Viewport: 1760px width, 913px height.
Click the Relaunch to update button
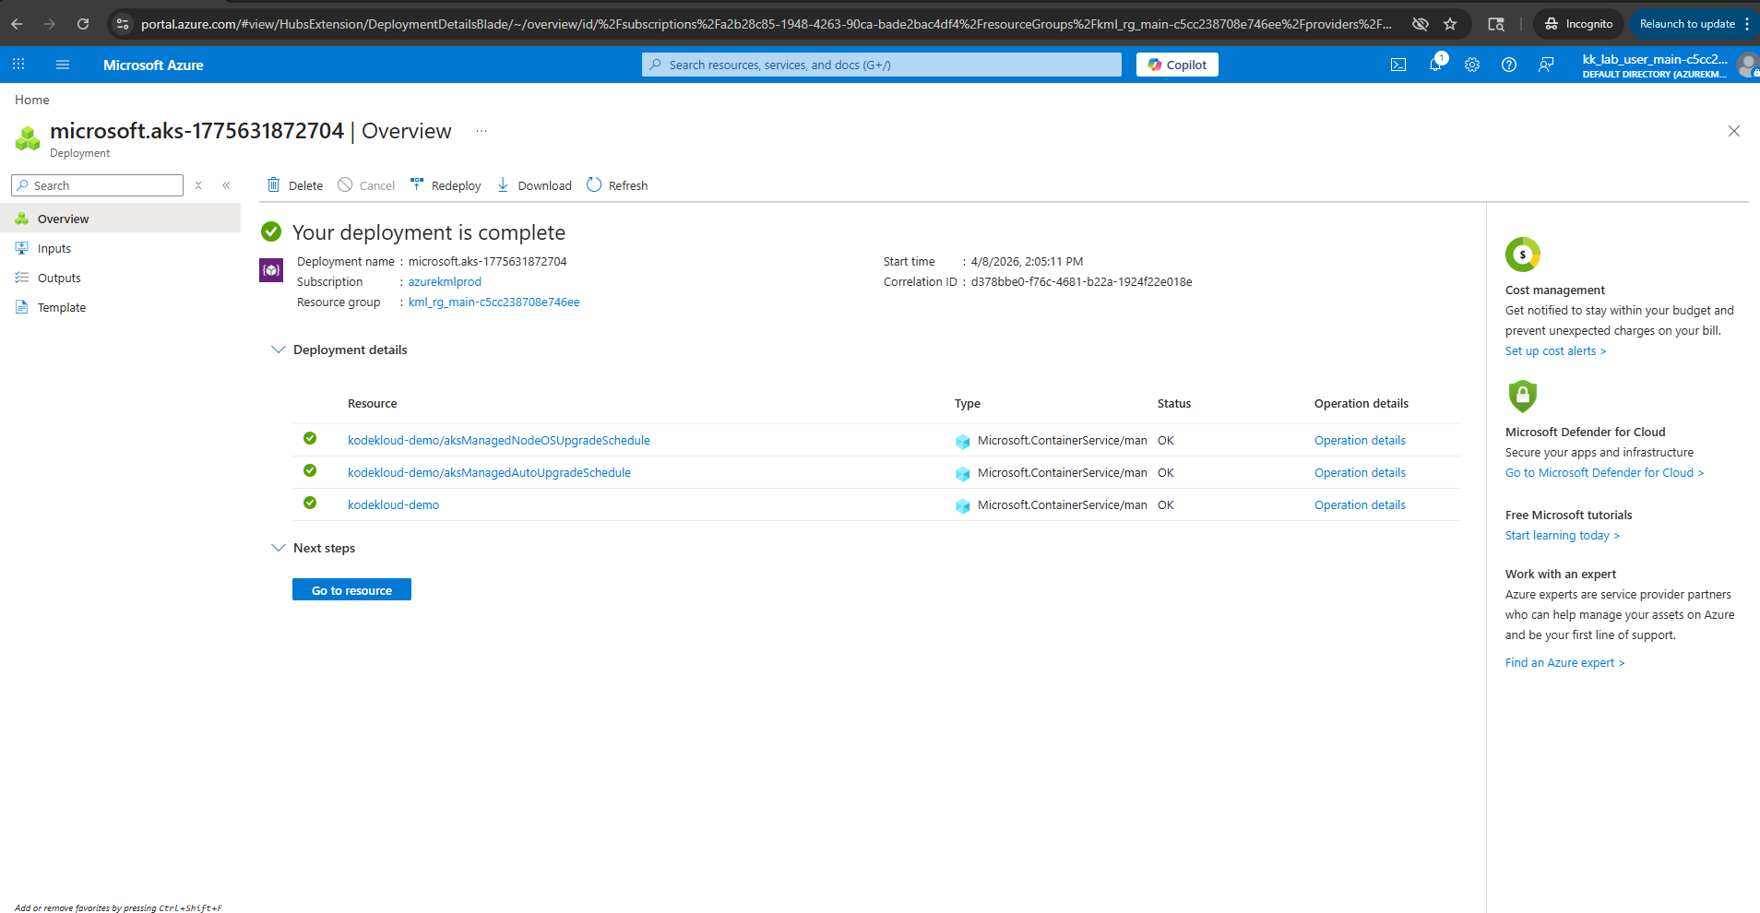tap(1687, 24)
